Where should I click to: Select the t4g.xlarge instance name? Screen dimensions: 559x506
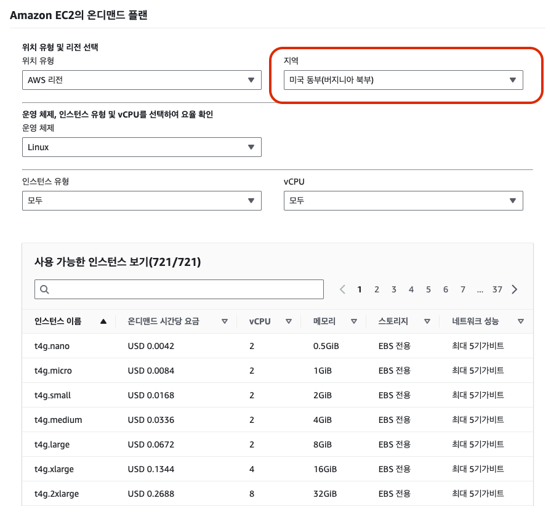[54, 469]
